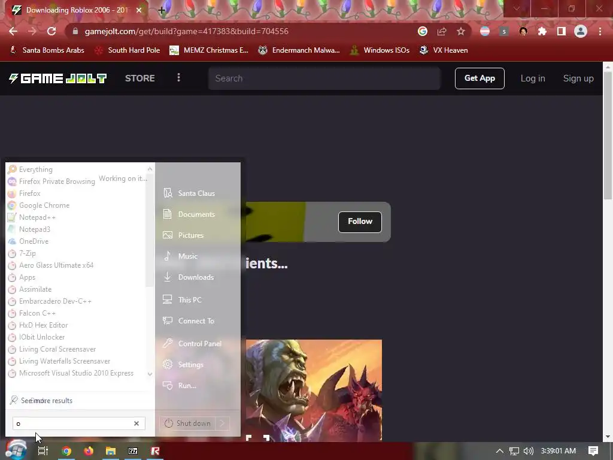Open the Game Jolt STORE menu
The image size is (613, 460).
click(140, 78)
